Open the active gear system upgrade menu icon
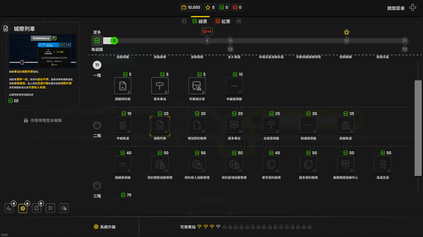The image size is (423, 237). coord(23,208)
